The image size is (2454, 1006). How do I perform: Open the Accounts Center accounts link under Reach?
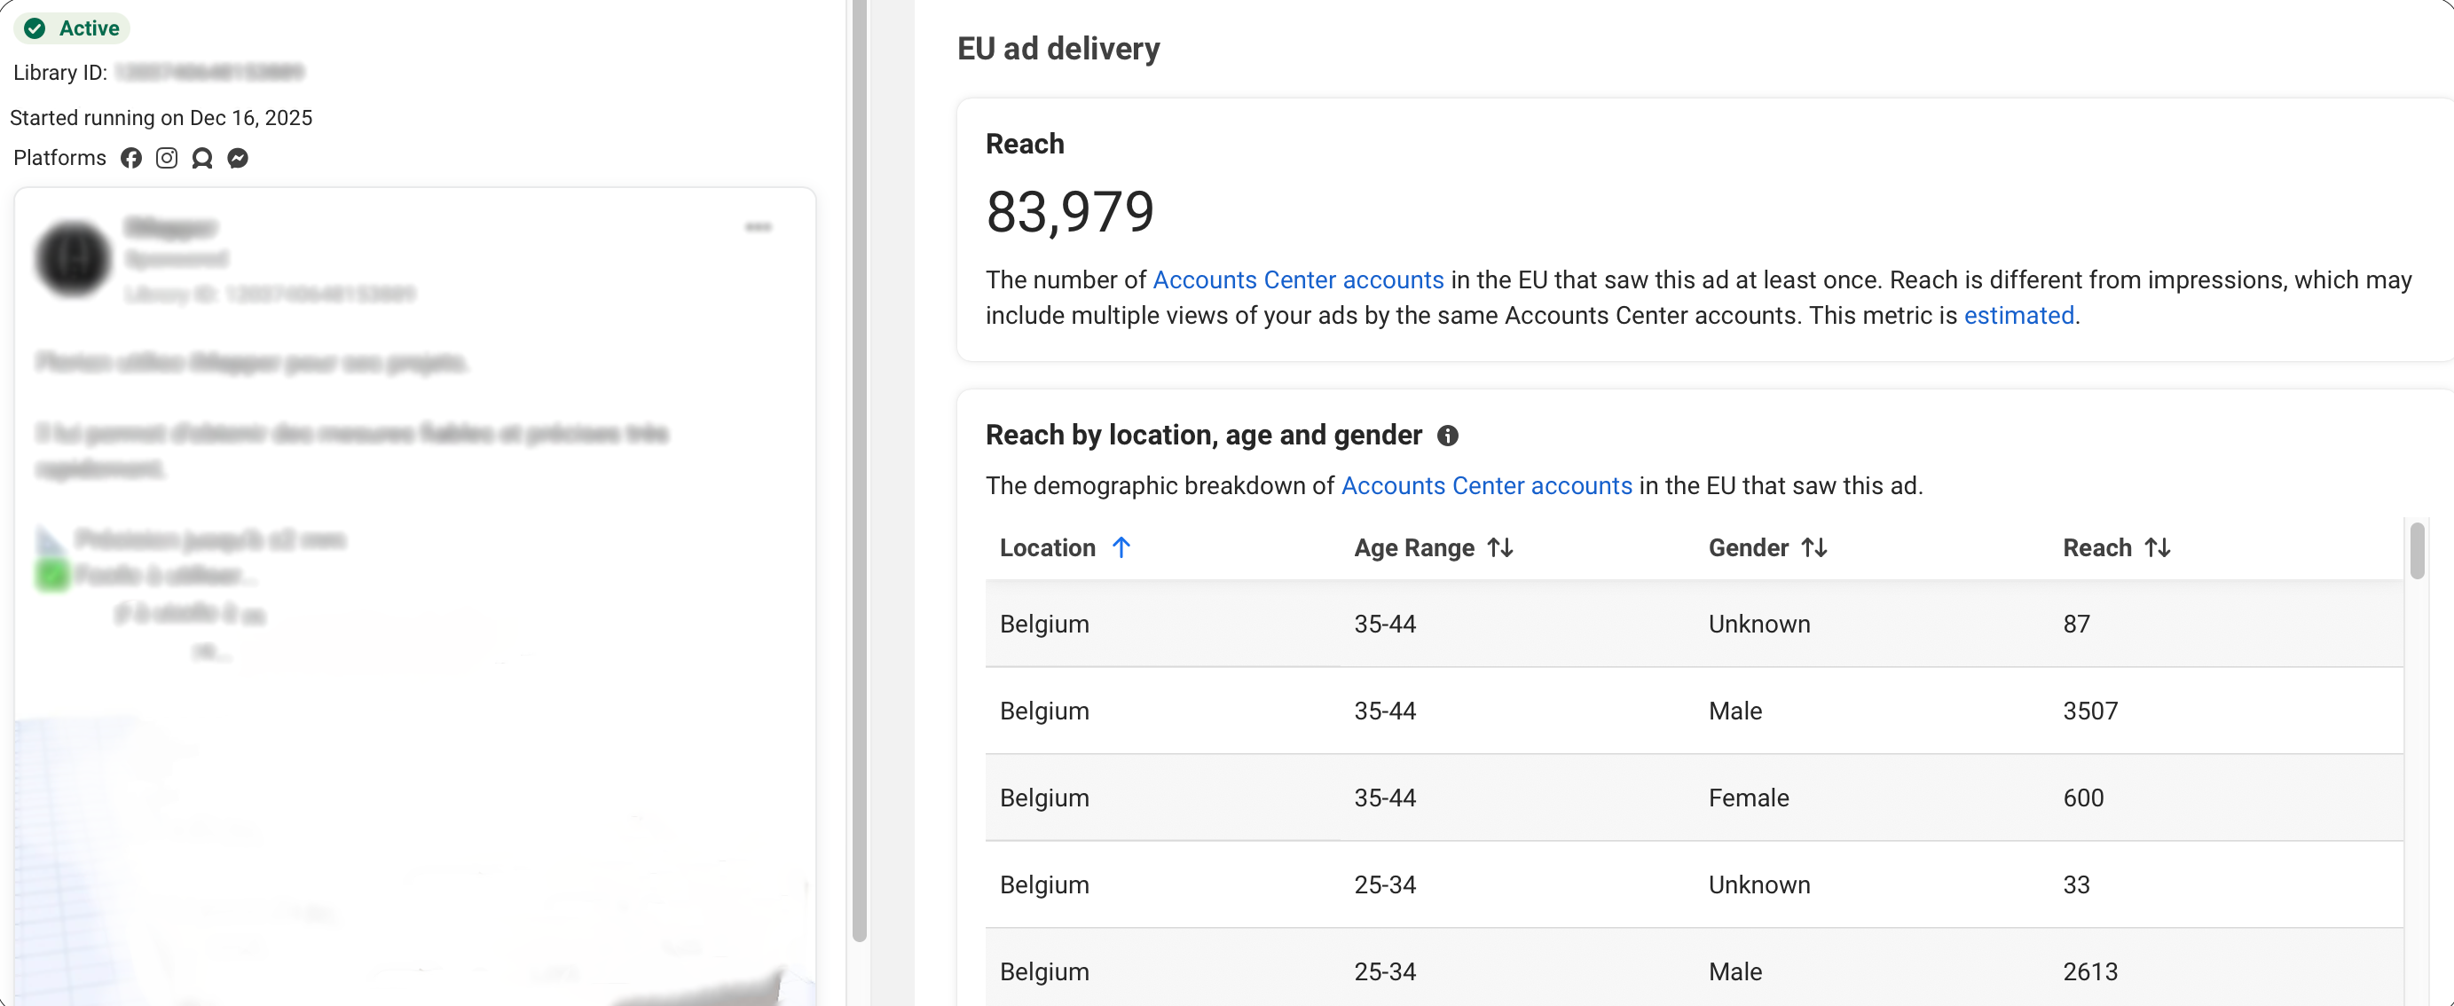[x=1297, y=279]
